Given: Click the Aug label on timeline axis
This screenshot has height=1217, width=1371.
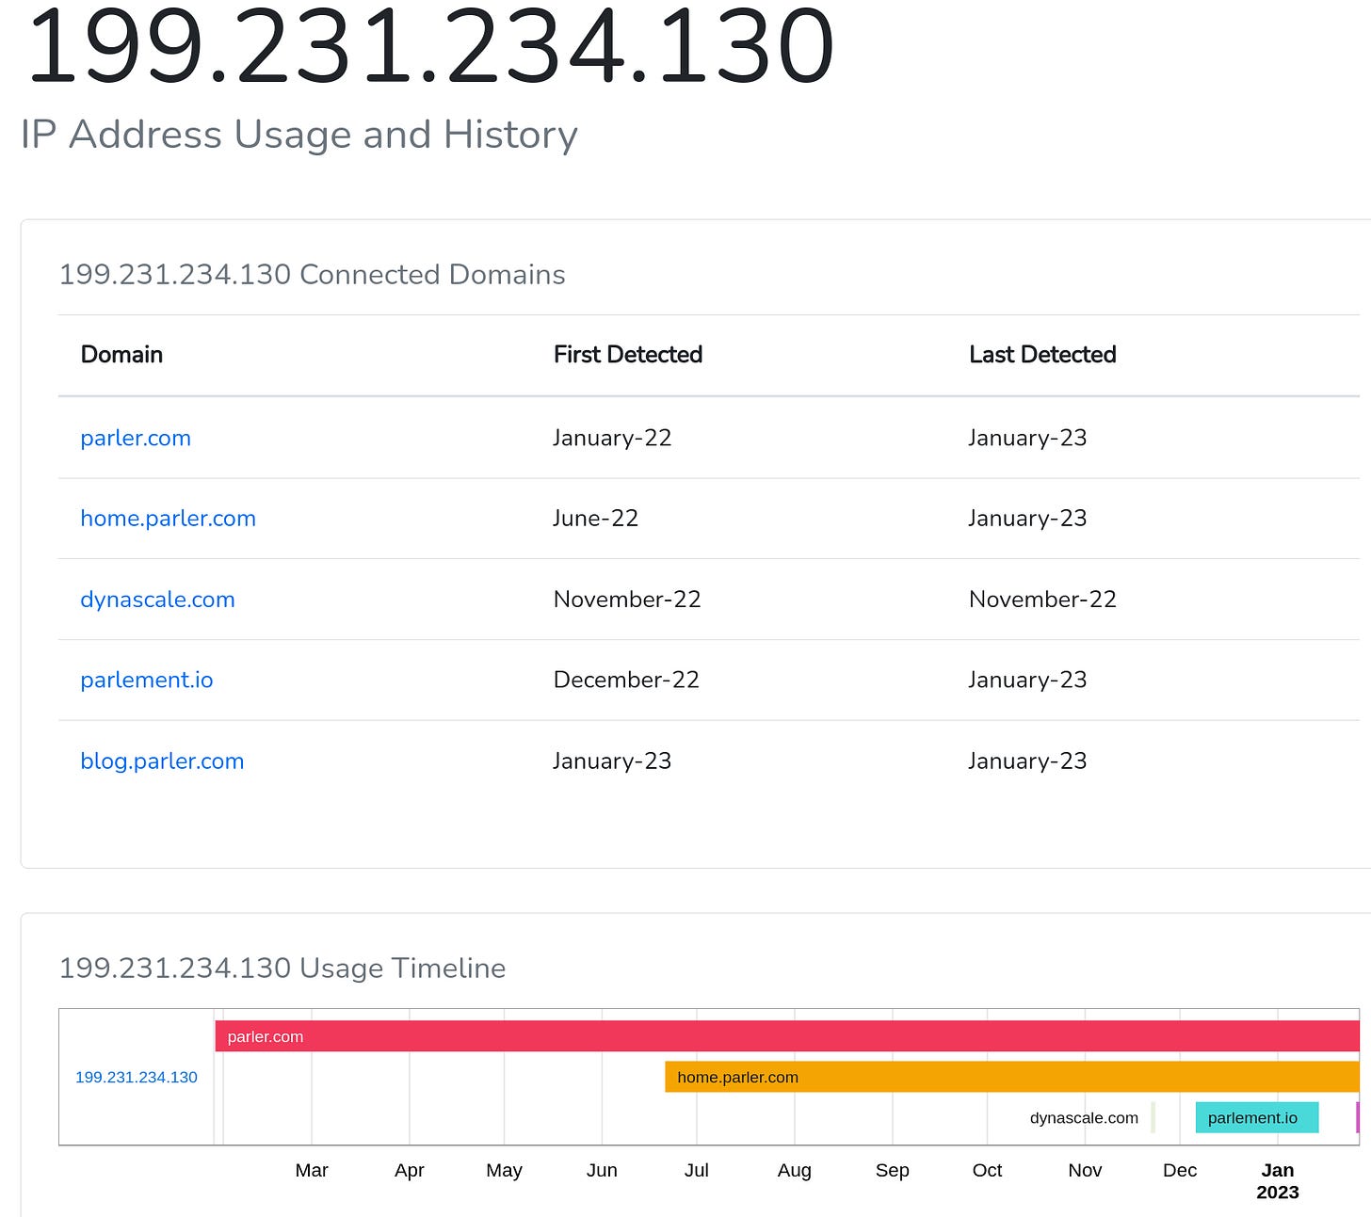Looking at the screenshot, I should [x=794, y=1170].
